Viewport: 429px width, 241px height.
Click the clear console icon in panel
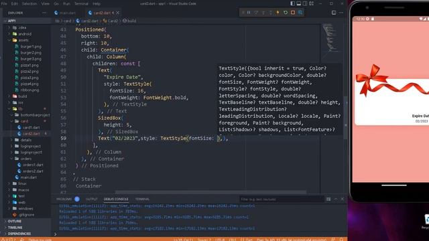[328, 199]
